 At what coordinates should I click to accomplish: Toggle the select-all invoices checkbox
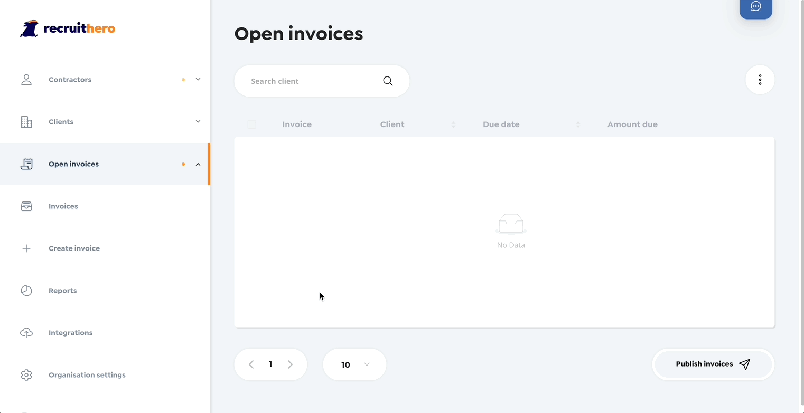(x=252, y=124)
